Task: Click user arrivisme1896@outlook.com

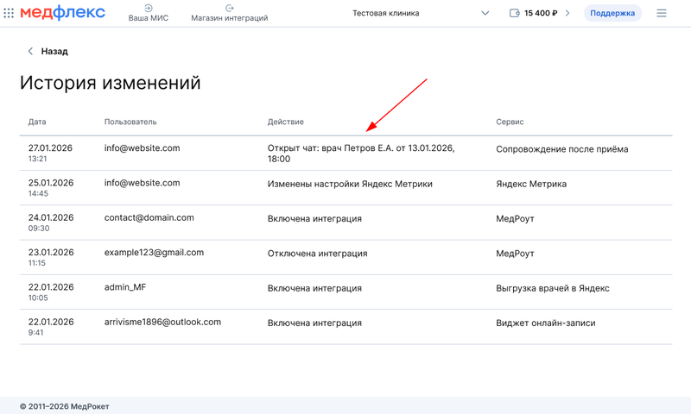Action: tap(162, 322)
